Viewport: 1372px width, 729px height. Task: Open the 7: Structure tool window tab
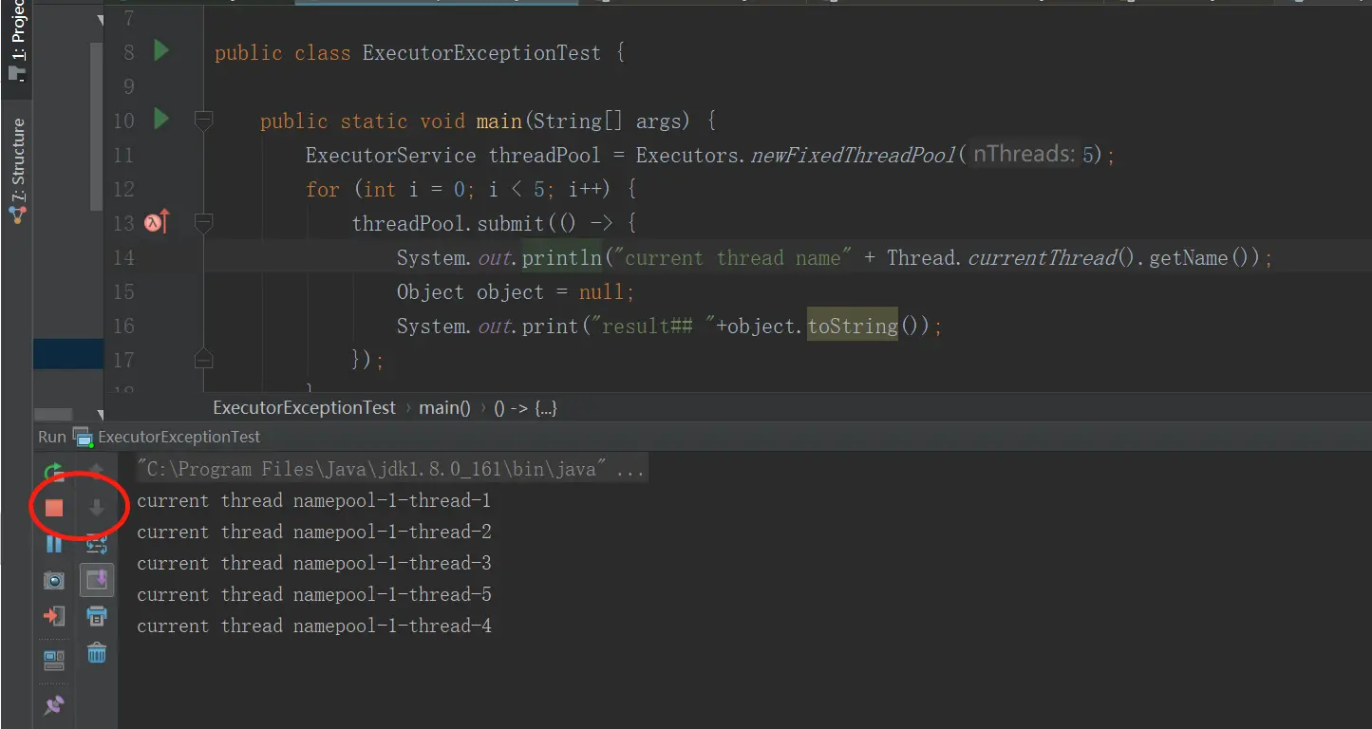click(17, 171)
